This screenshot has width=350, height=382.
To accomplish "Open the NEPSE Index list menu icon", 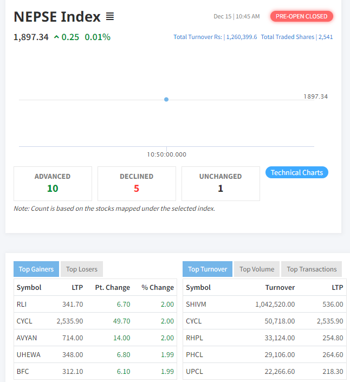I will [x=110, y=17].
